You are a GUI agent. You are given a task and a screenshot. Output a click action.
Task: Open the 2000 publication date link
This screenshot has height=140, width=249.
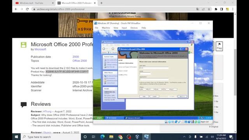76,57
